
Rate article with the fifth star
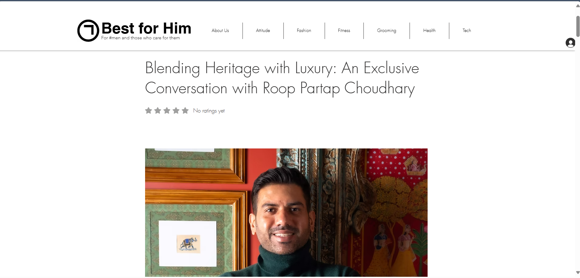click(185, 110)
